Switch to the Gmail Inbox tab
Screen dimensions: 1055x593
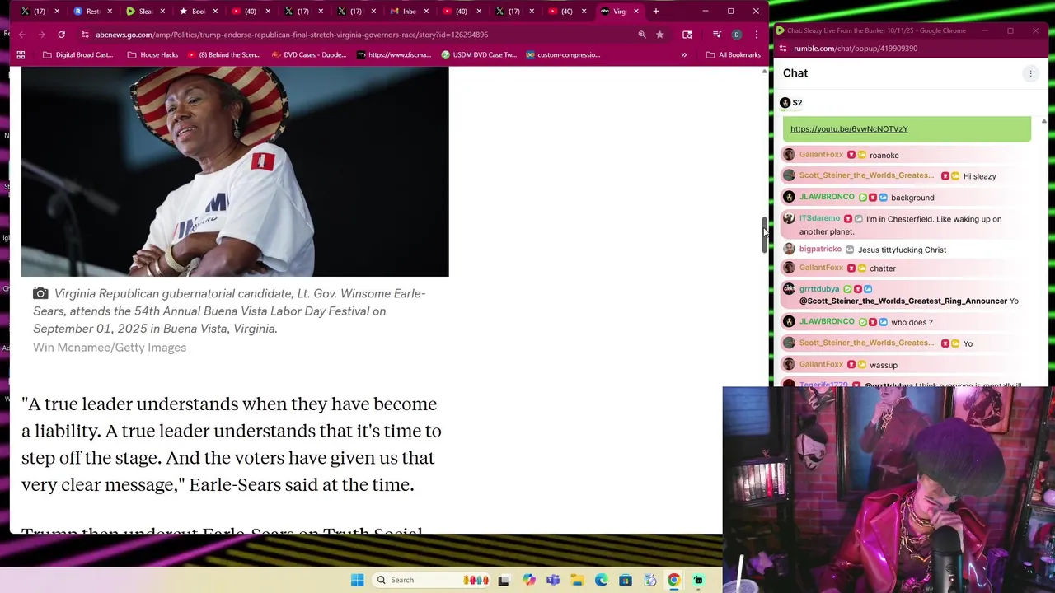(x=403, y=12)
